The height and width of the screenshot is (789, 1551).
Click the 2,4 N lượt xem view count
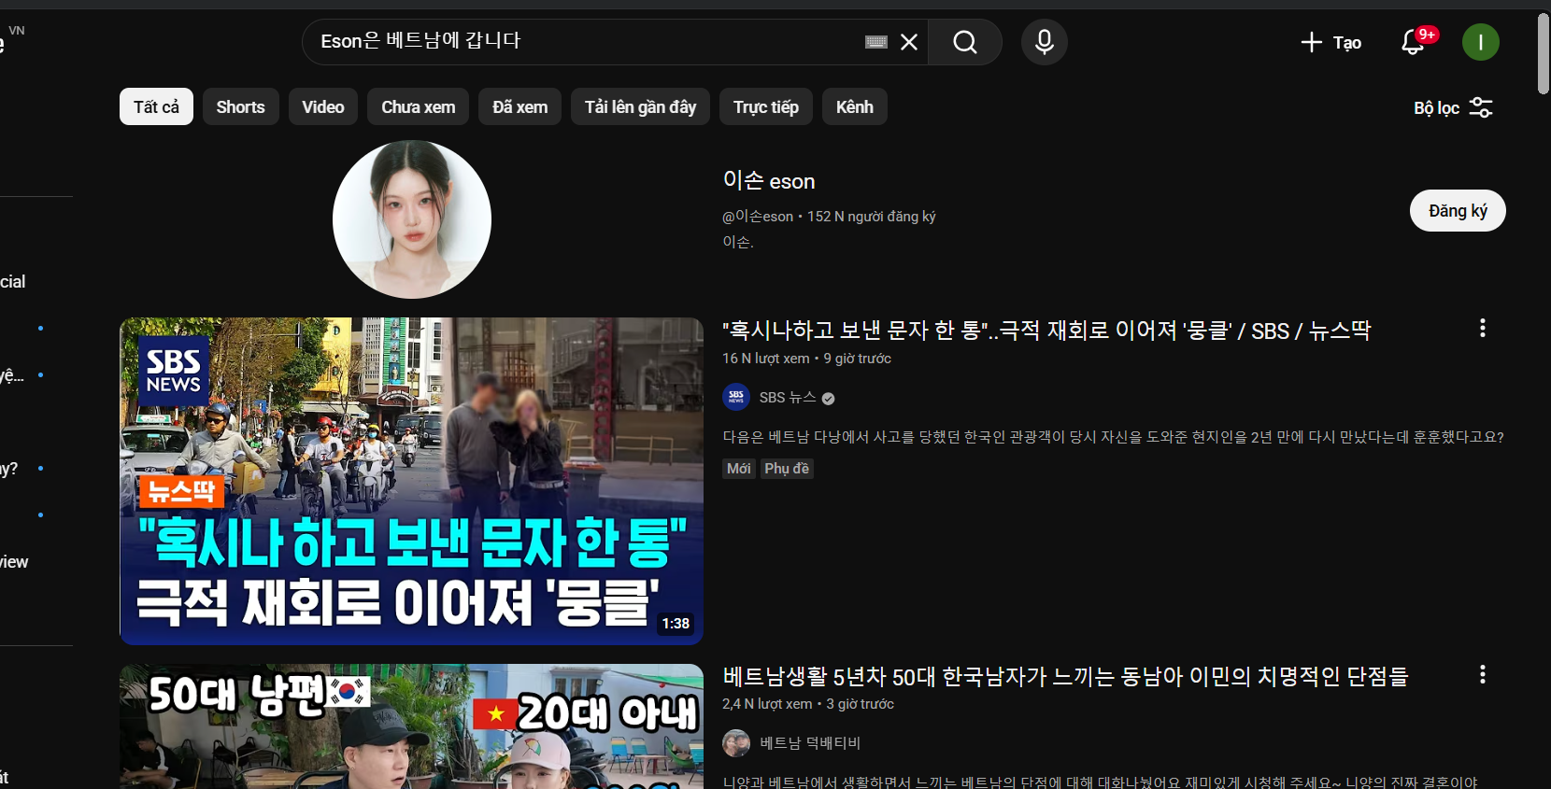767,704
